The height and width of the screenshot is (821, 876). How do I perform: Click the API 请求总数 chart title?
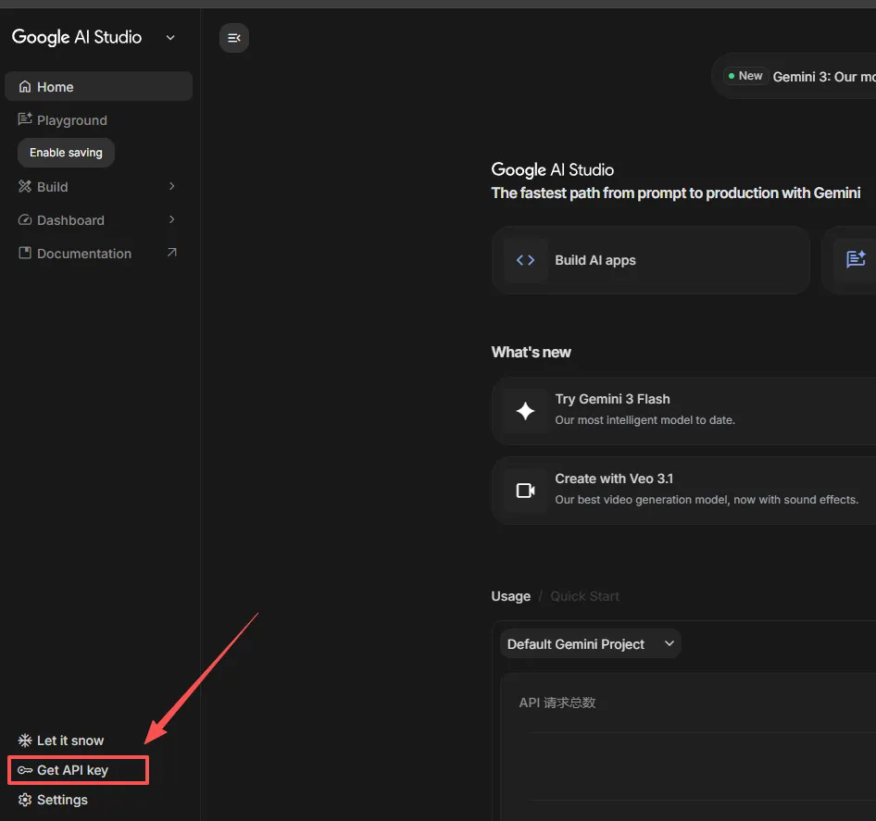coord(557,703)
